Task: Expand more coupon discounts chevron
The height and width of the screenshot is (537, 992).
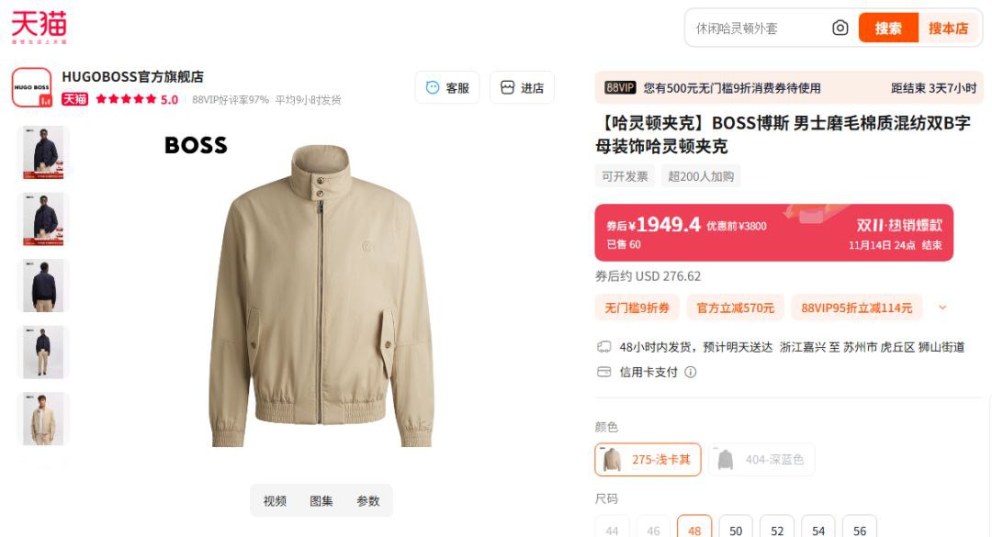Action: click(942, 308)
